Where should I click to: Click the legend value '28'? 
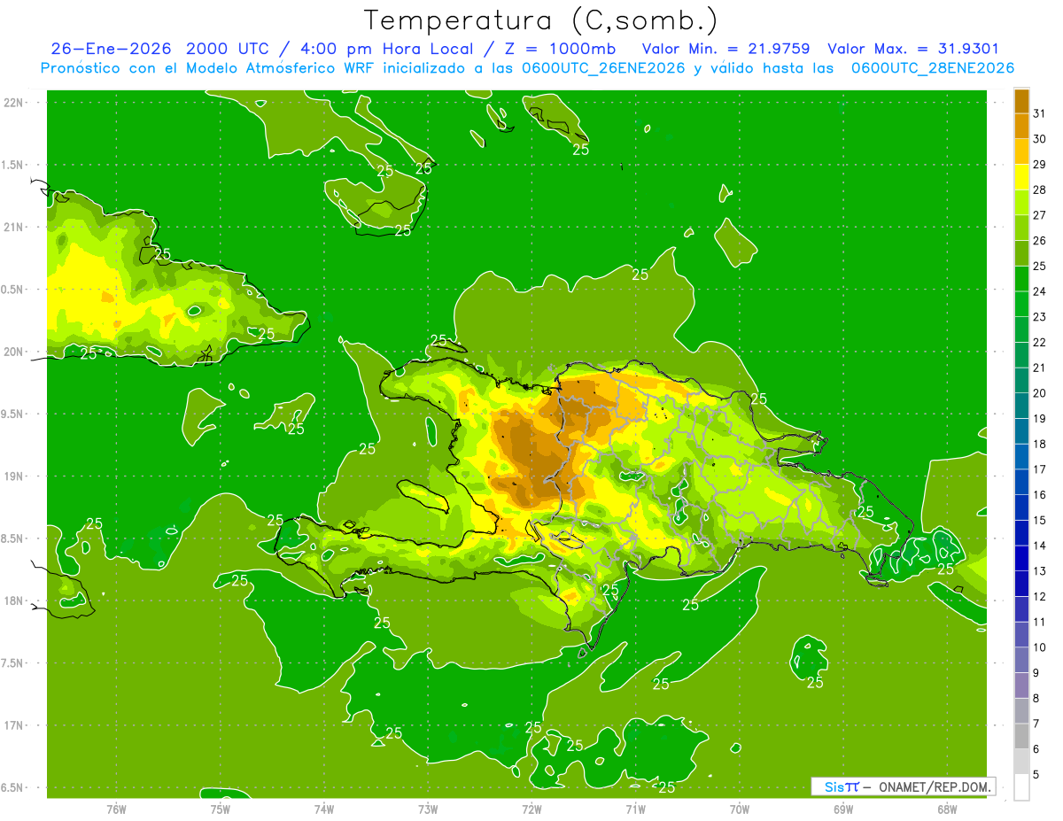tap(1039, 190)
